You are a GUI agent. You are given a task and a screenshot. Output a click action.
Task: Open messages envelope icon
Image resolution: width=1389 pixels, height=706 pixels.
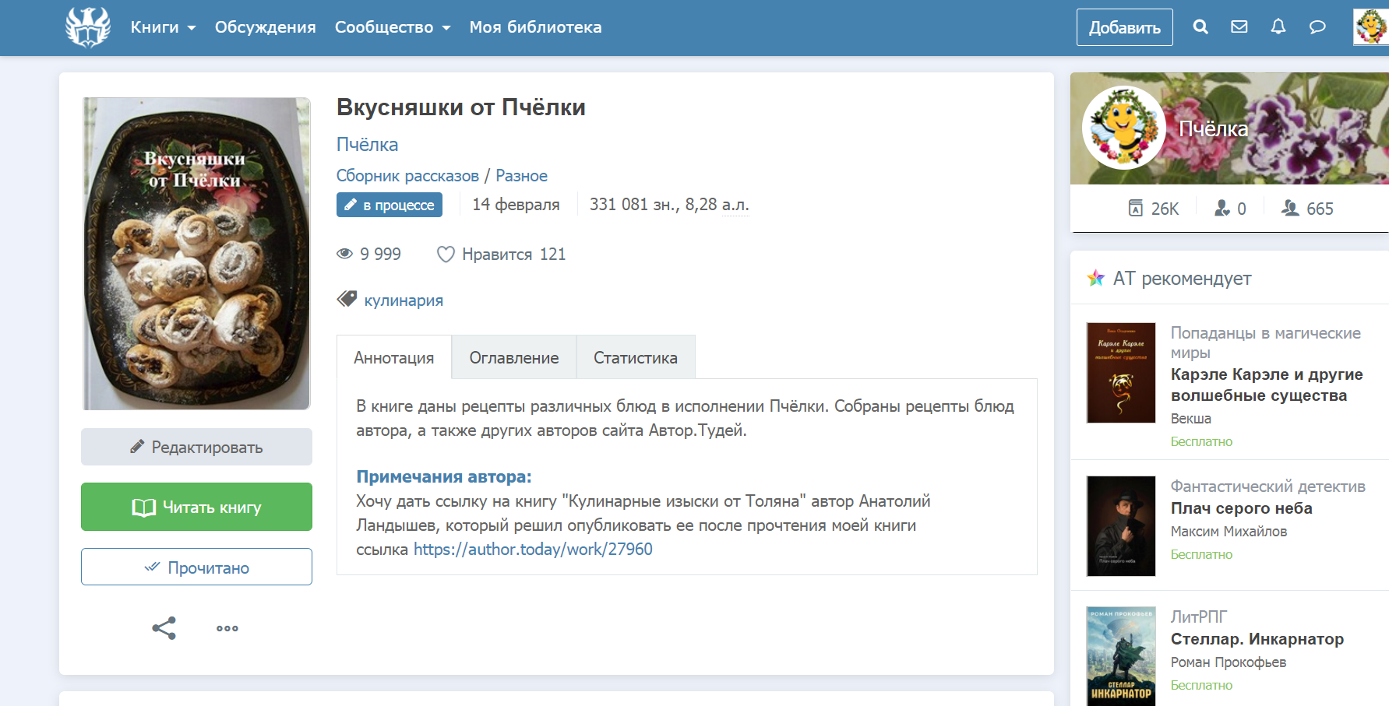[1239, 27]
